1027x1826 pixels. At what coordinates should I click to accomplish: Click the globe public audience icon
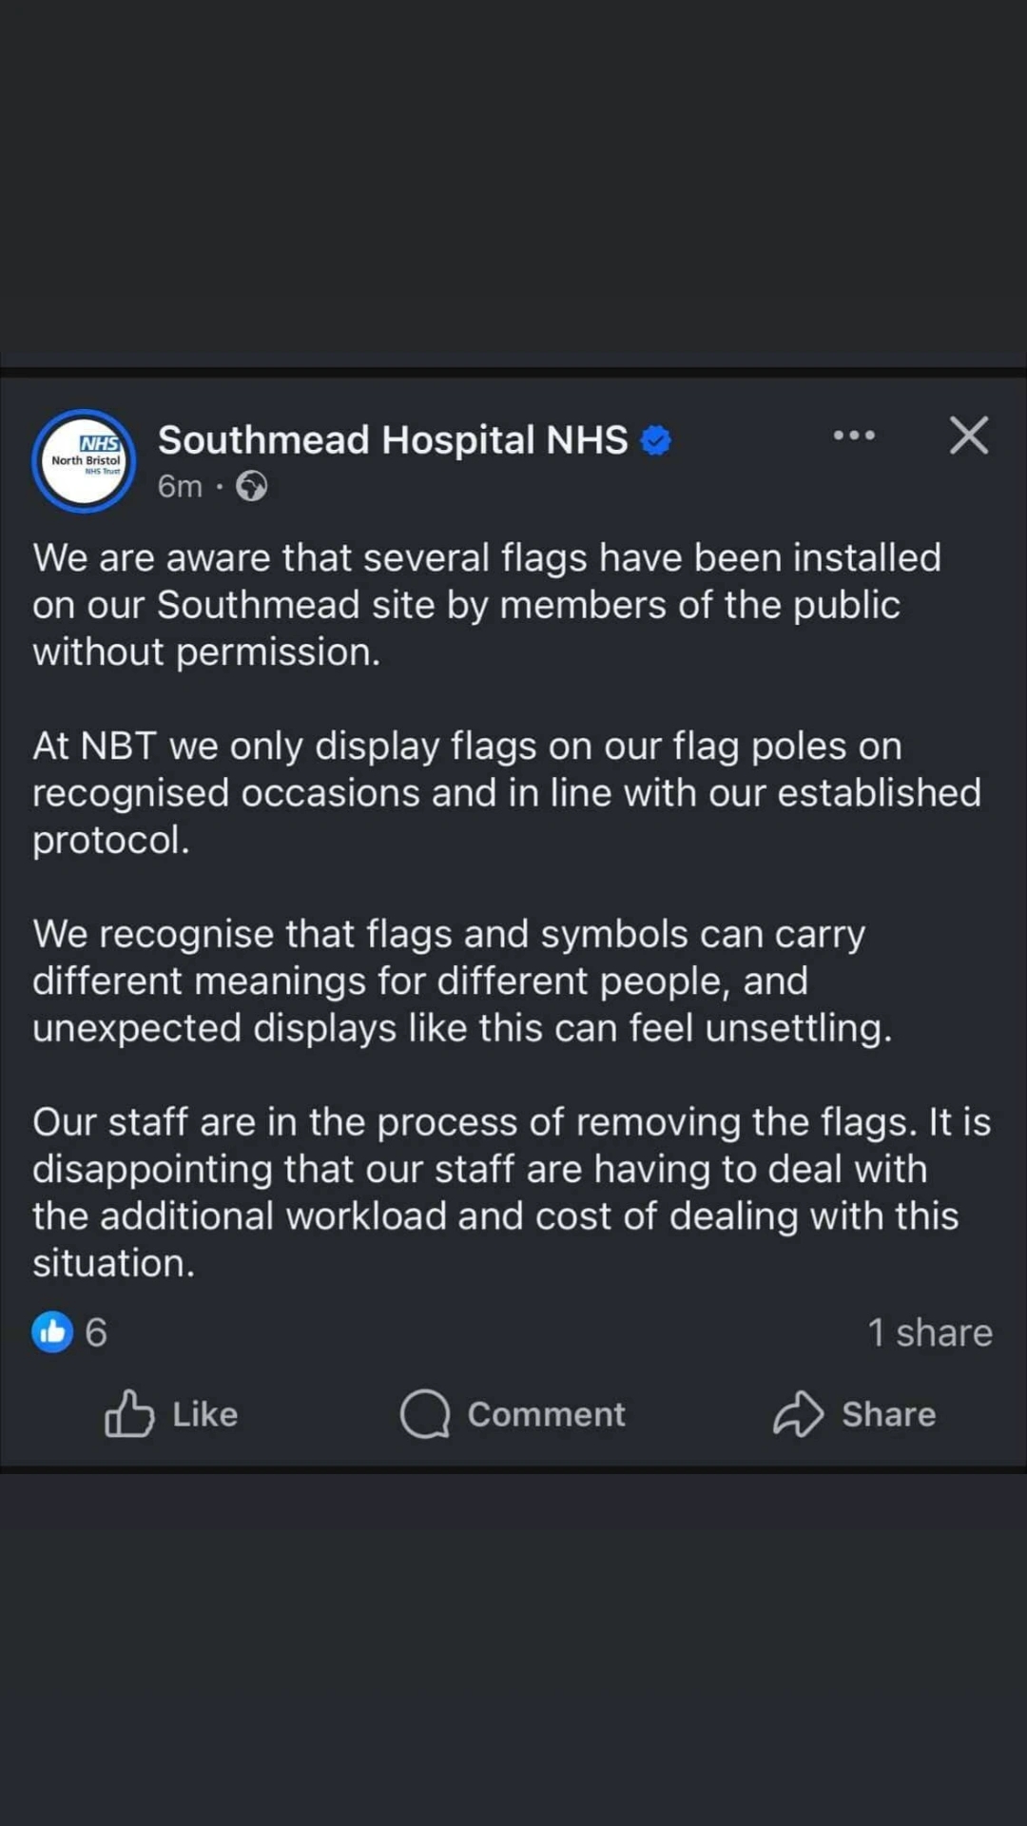(x=251, y=487)
